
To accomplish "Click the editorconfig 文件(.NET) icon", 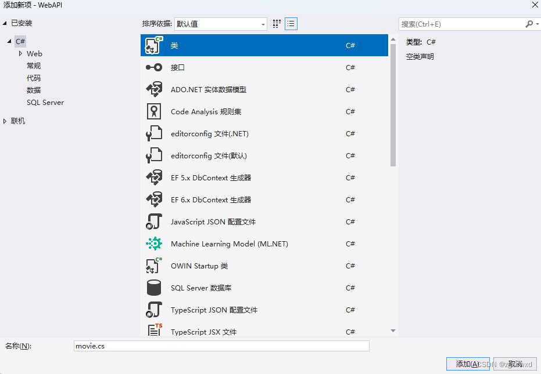I will pyautogui.click(x=154, y=133).
